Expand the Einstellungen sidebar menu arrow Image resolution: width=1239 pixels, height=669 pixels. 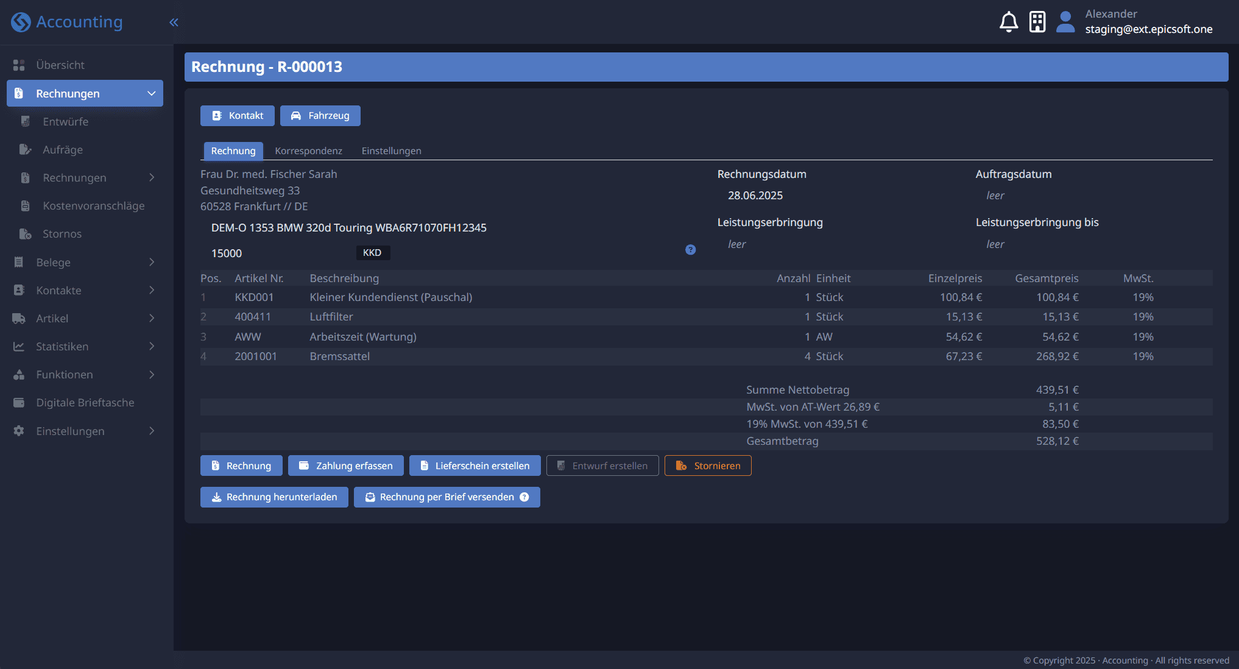[x=152, y=431]
